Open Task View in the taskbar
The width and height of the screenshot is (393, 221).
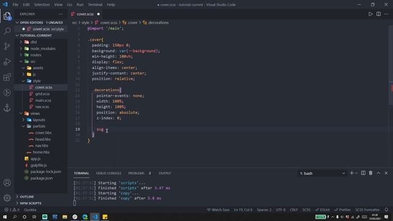(x=34, y=217)
